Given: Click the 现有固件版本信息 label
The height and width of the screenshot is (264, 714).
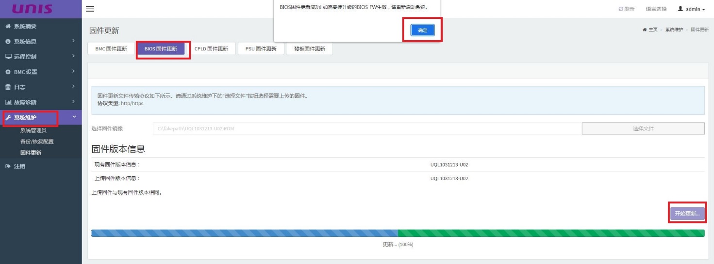Looking at the screenshot, I should pos(117,165).
